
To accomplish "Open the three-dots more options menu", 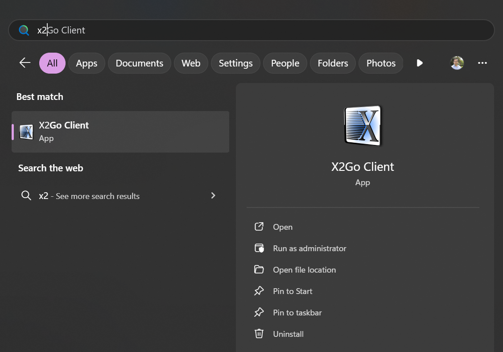I will [x=482, y=63].
